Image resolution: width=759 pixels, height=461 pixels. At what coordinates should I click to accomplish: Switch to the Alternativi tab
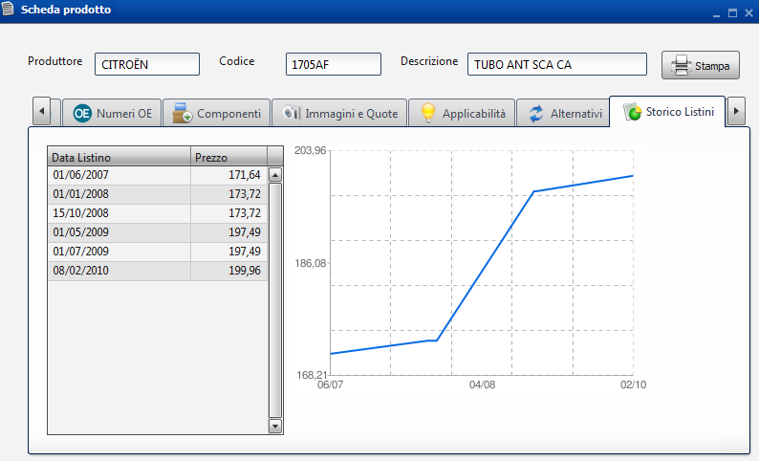click(x=563, y=113)
